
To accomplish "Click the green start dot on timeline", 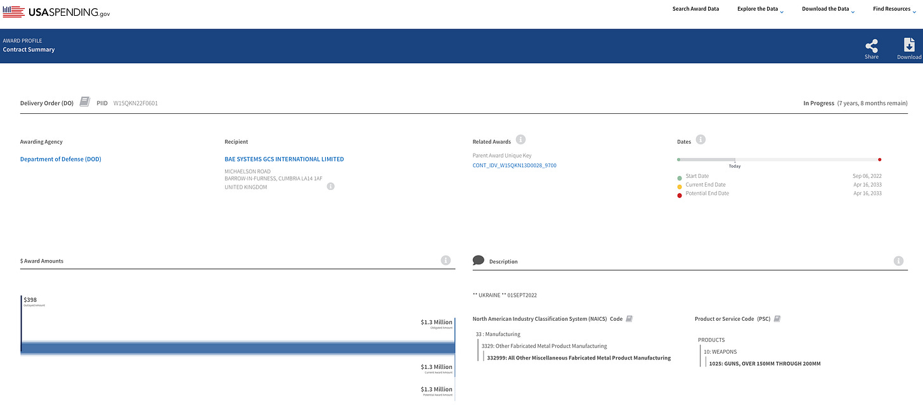I will pos(679,159).
